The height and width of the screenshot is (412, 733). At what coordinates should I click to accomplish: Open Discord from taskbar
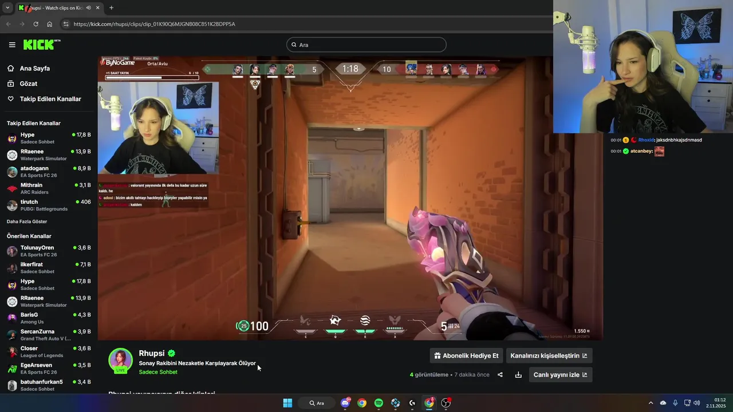(345, 403)
